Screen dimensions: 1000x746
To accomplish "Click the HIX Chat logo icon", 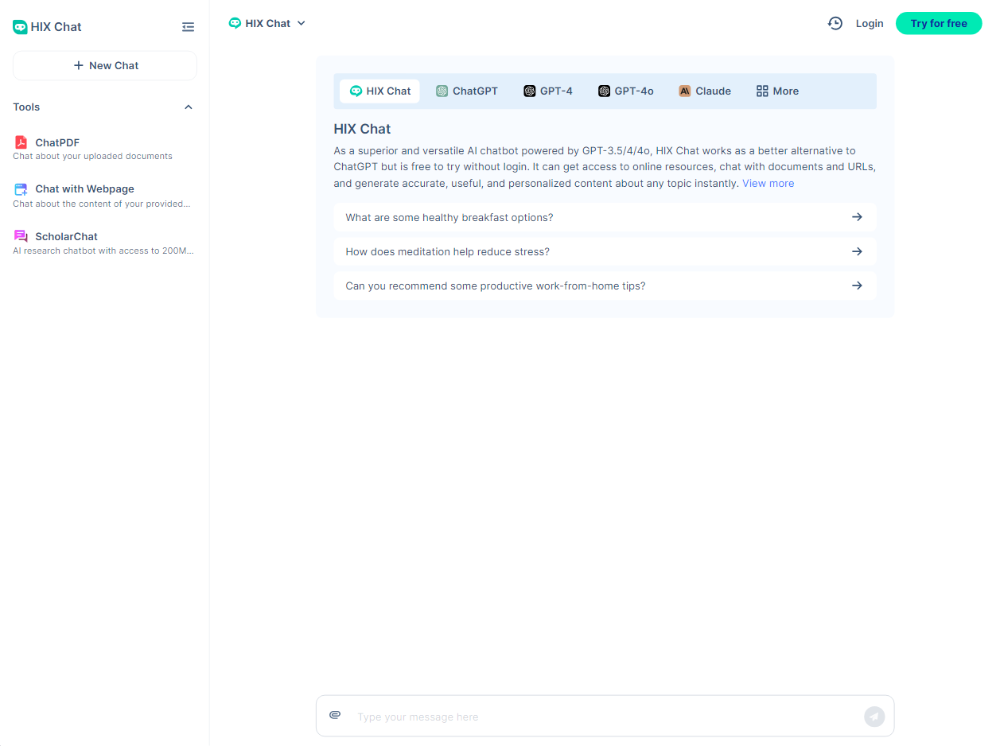I will coord(20,27).
